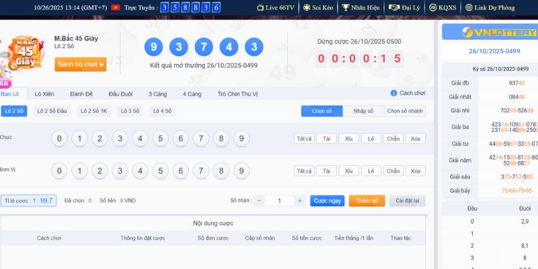The width and height of the screenshot is (538, 269).
Task: Click result ball showing 7
Action: coord(204,47)
